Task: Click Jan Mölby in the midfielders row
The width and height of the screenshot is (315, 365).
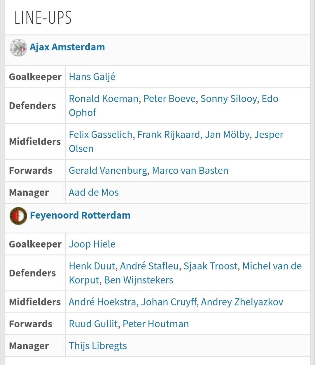Action: coord(227,135)
